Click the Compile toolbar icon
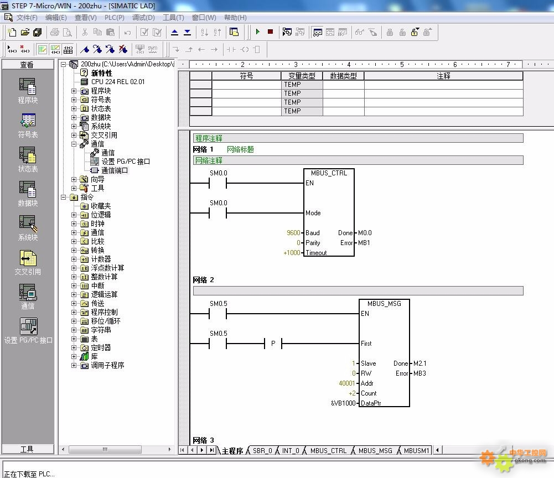 pyautogui.click(x=144, y=32)
